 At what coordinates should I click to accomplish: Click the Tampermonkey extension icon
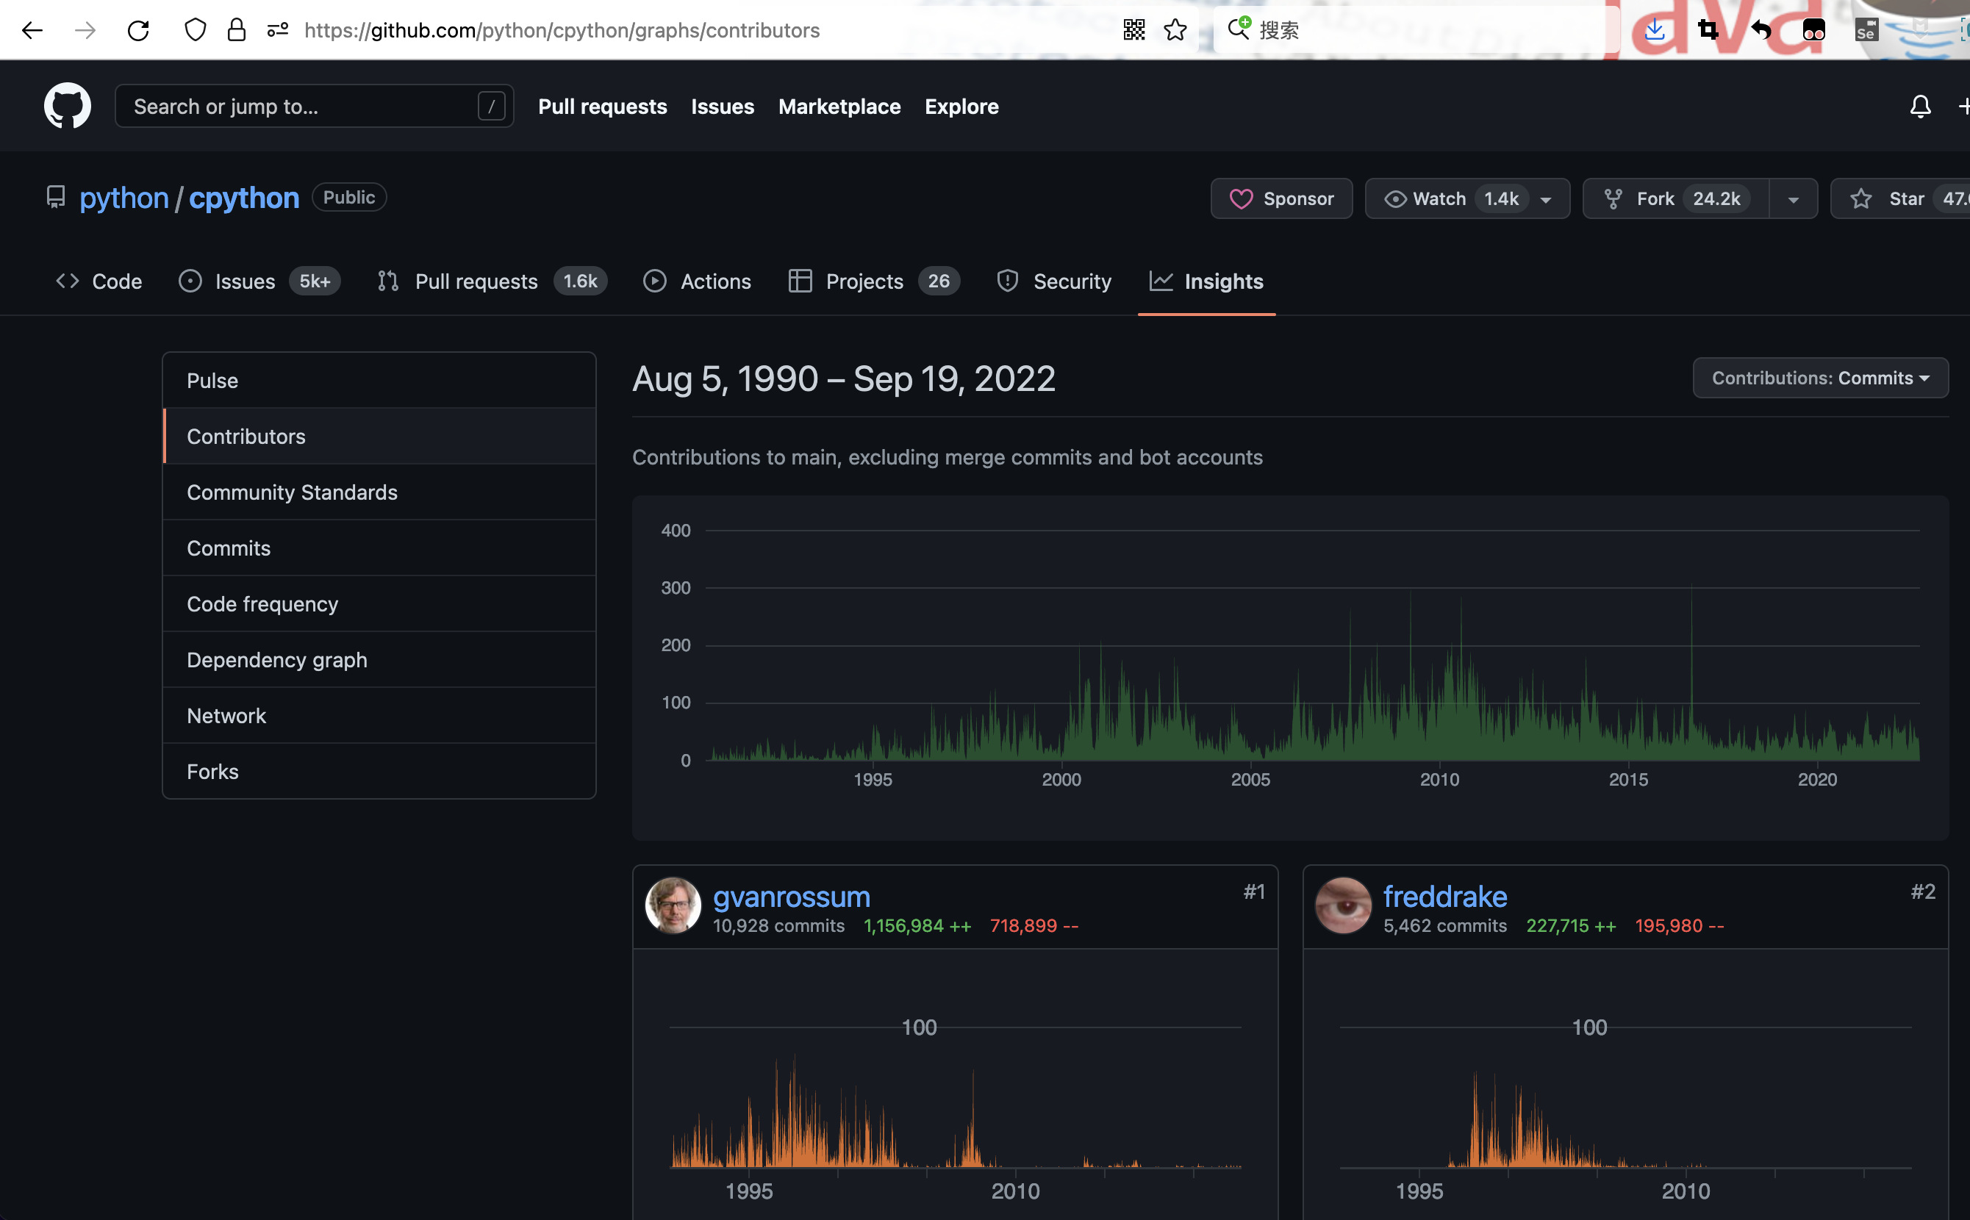point(1813,31)
